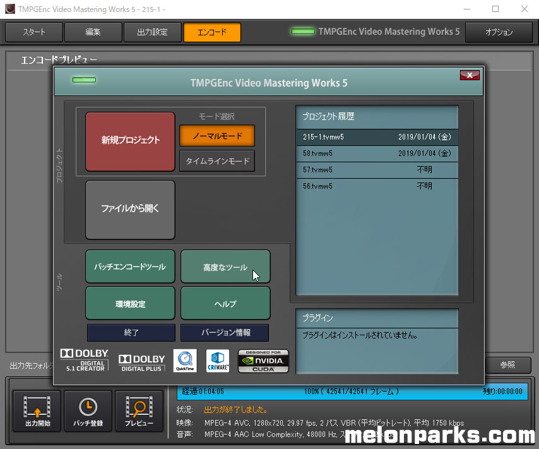This screenshot has height=449, width=539.
Task: Minimize the TMPGEnc main window
Action: click(x=467, y=9)
